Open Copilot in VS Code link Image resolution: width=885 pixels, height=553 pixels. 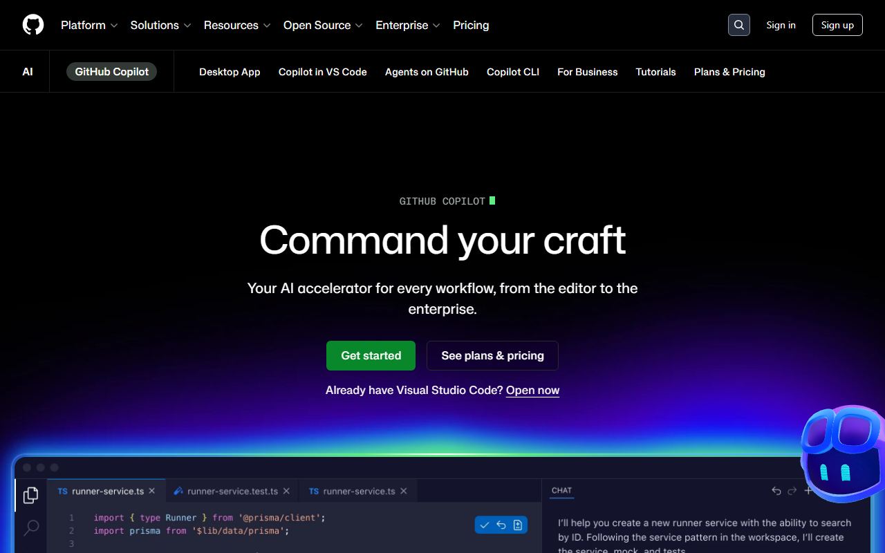pos(323,72)
